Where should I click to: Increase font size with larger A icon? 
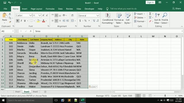click(43, 15)
